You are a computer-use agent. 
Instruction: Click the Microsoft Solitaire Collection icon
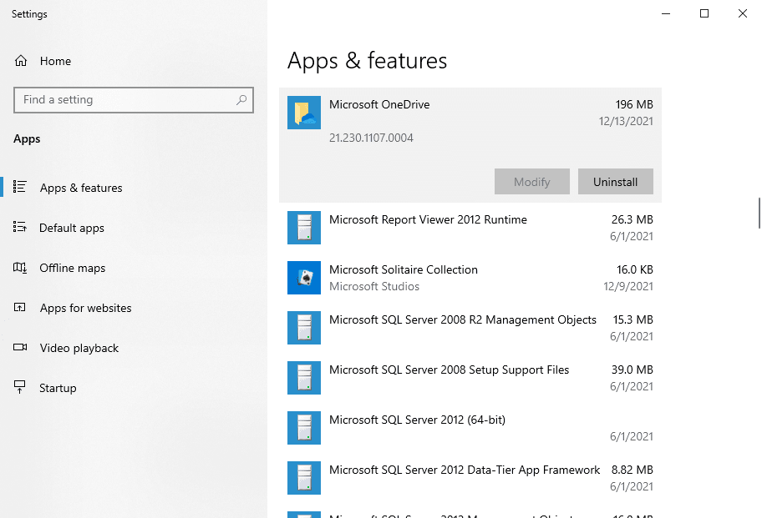[x=304, y=278]
